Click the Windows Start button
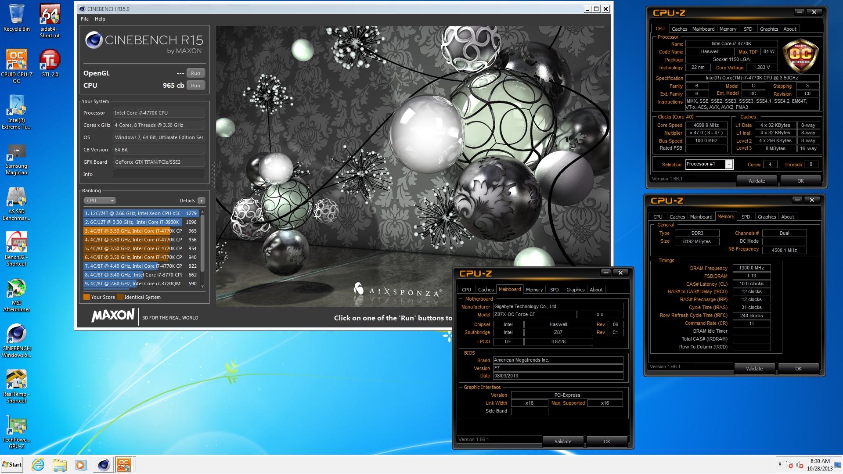Screen dimensions: 843x474 point(12,465)
